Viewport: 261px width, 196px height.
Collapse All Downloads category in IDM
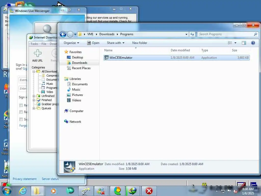point(34,71)
